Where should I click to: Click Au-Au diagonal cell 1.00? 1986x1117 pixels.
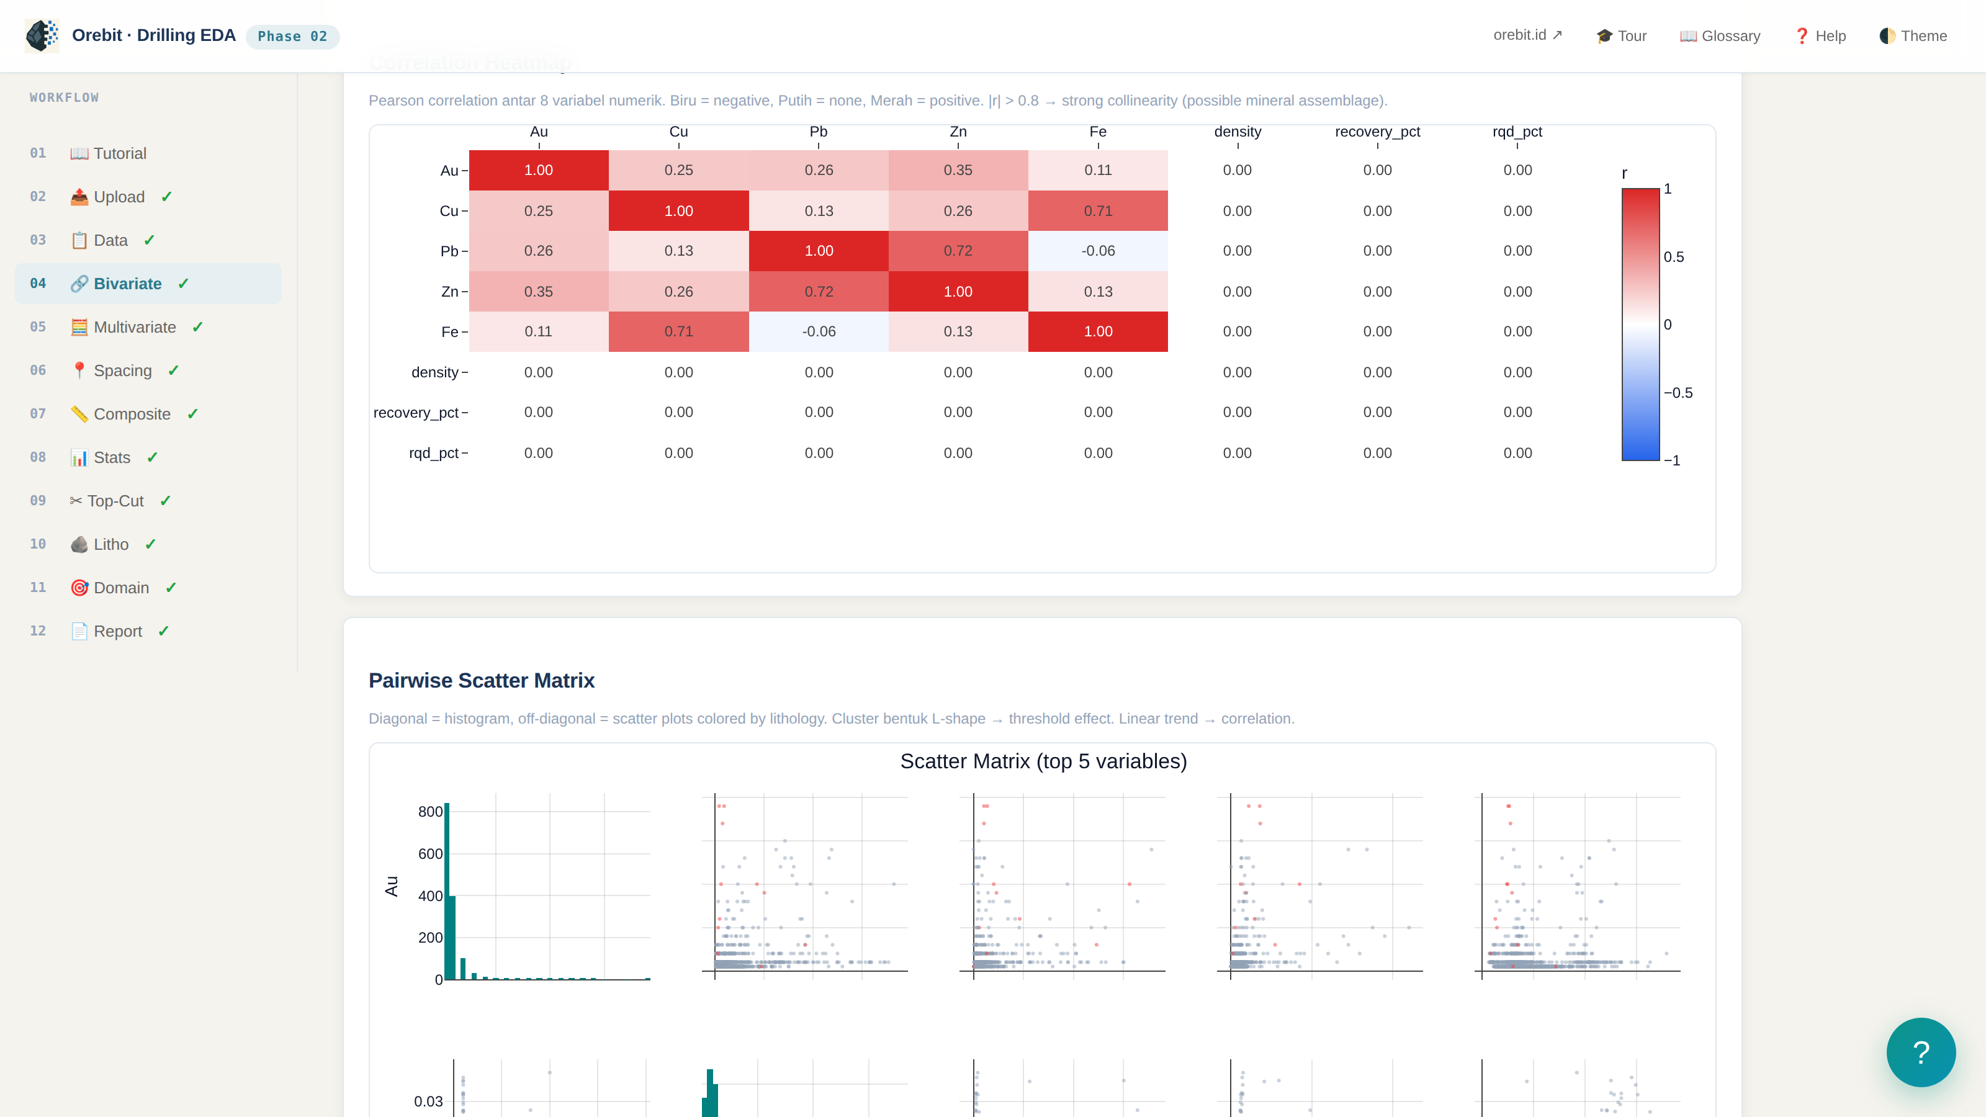pos(539,171)
